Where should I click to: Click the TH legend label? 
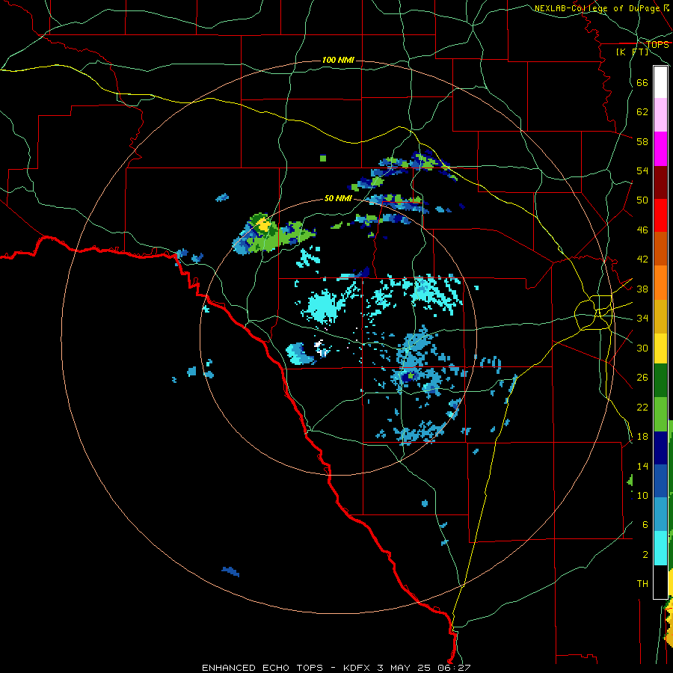(x=642, y=584)
